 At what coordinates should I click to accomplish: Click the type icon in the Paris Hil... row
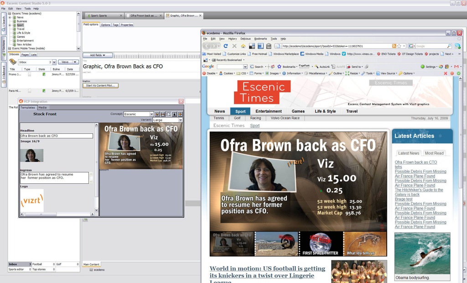coord(30,91)
